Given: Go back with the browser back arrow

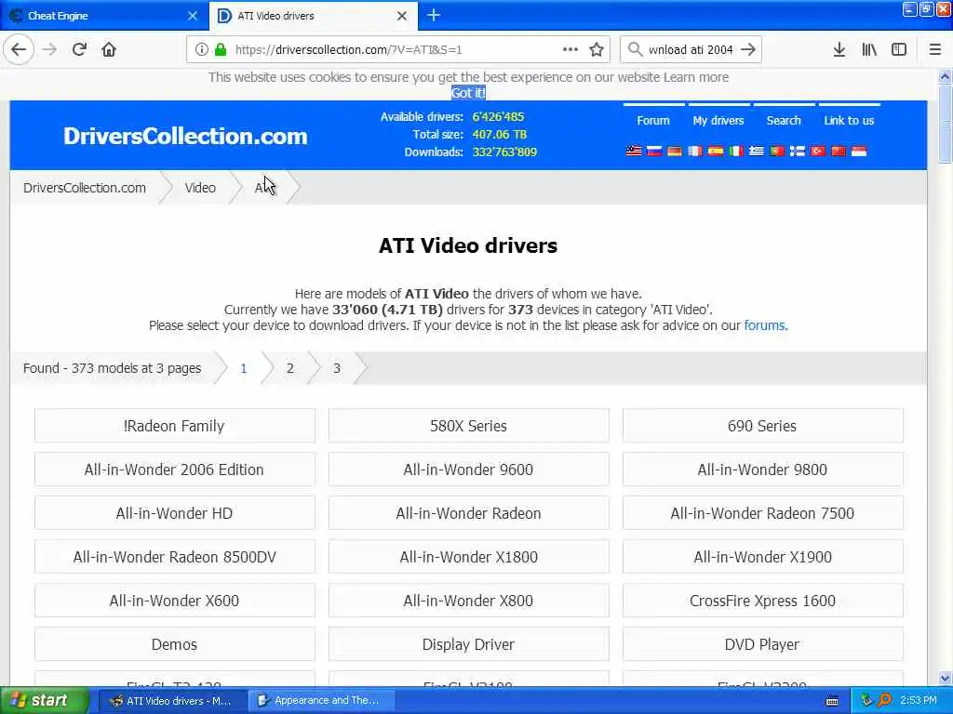Looking at the screenshot, I should coord(19,49).
